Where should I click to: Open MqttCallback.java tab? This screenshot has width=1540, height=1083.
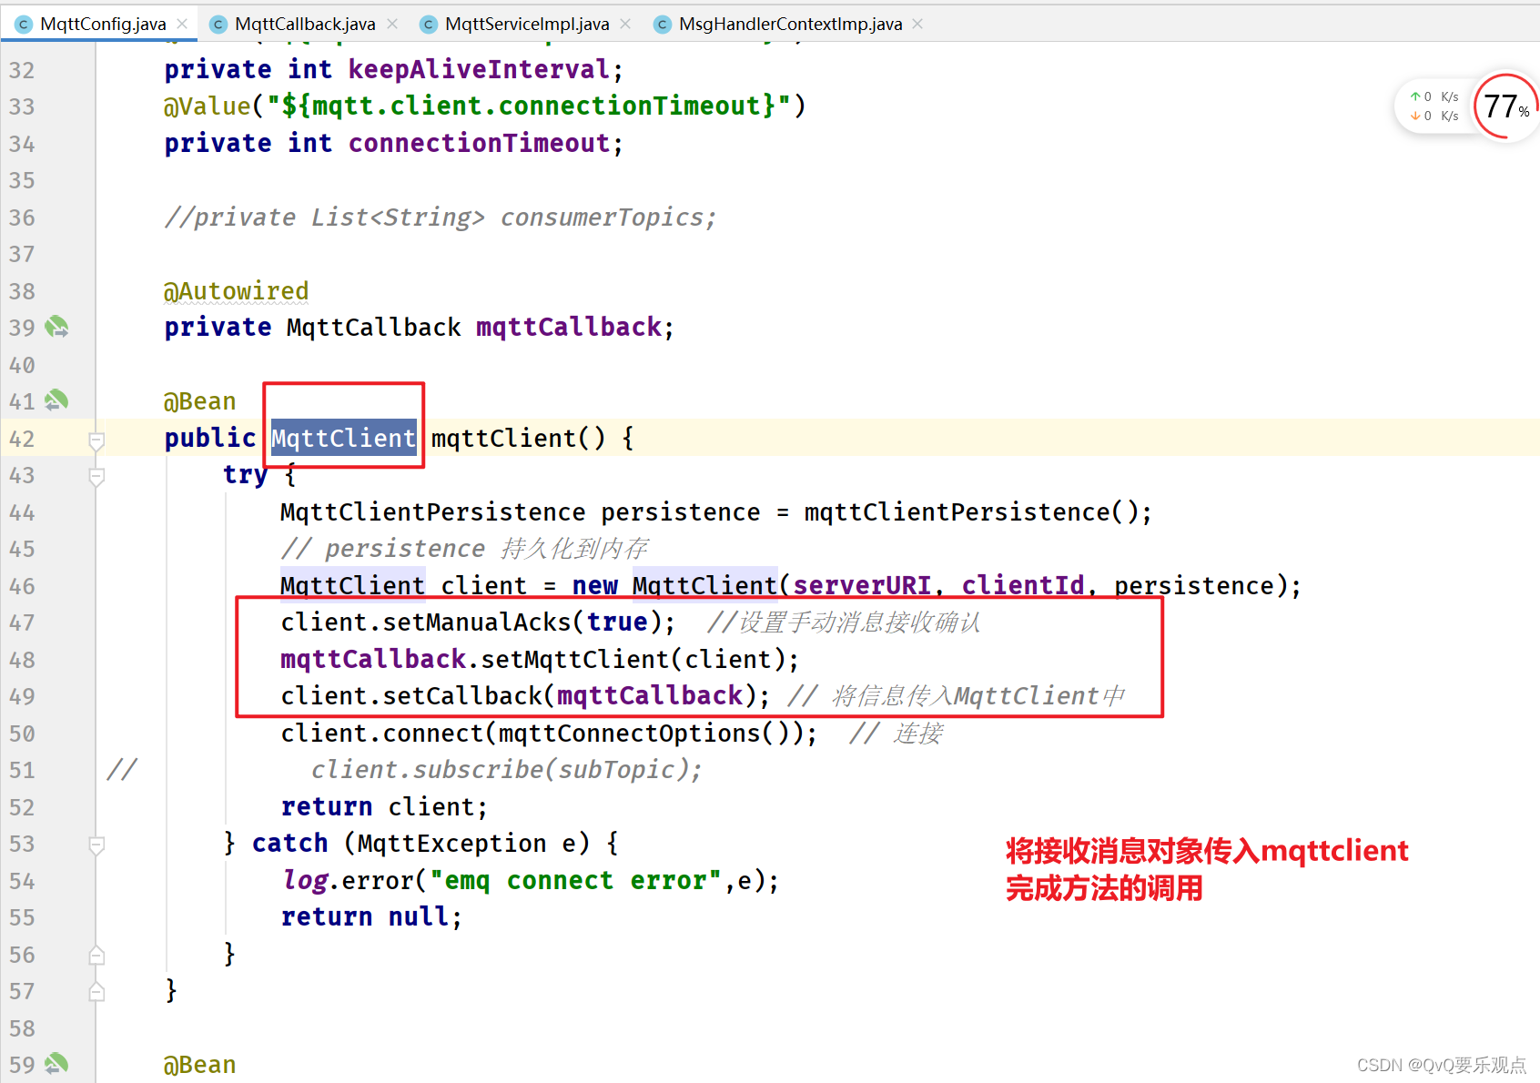pyautogui.click(x=305, y=24)
